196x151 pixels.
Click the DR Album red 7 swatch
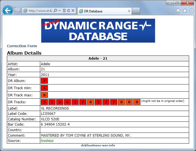coord(44,81)
